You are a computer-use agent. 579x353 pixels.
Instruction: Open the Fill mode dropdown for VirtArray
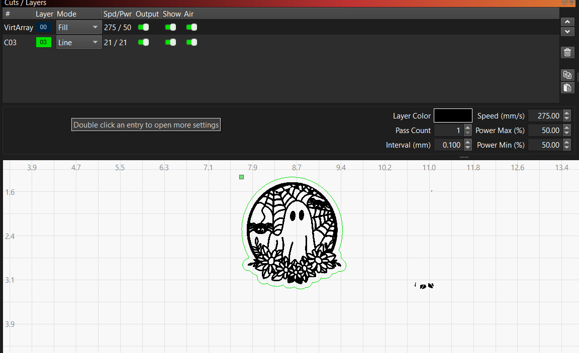pos(78,28)
